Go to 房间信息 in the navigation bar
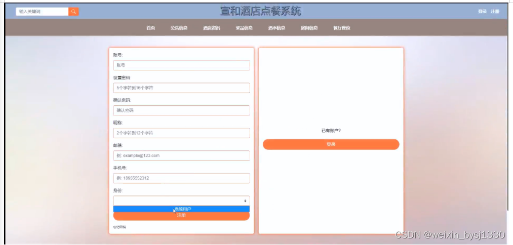 point(309,28)
